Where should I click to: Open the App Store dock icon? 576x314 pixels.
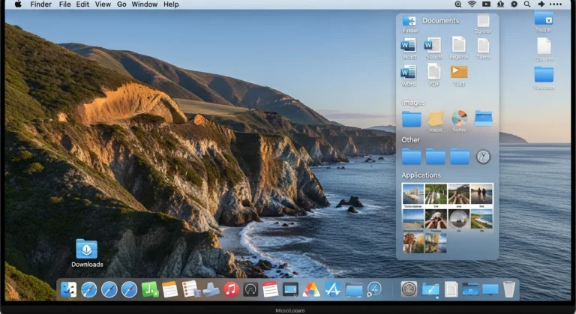click(x=332, y=289)
